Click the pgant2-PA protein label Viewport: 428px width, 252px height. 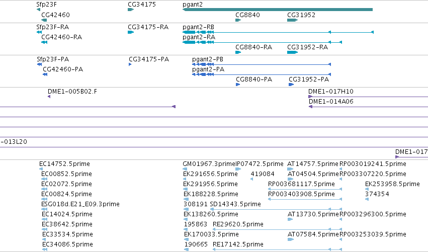pyautogui.click(x=208, y=69)
